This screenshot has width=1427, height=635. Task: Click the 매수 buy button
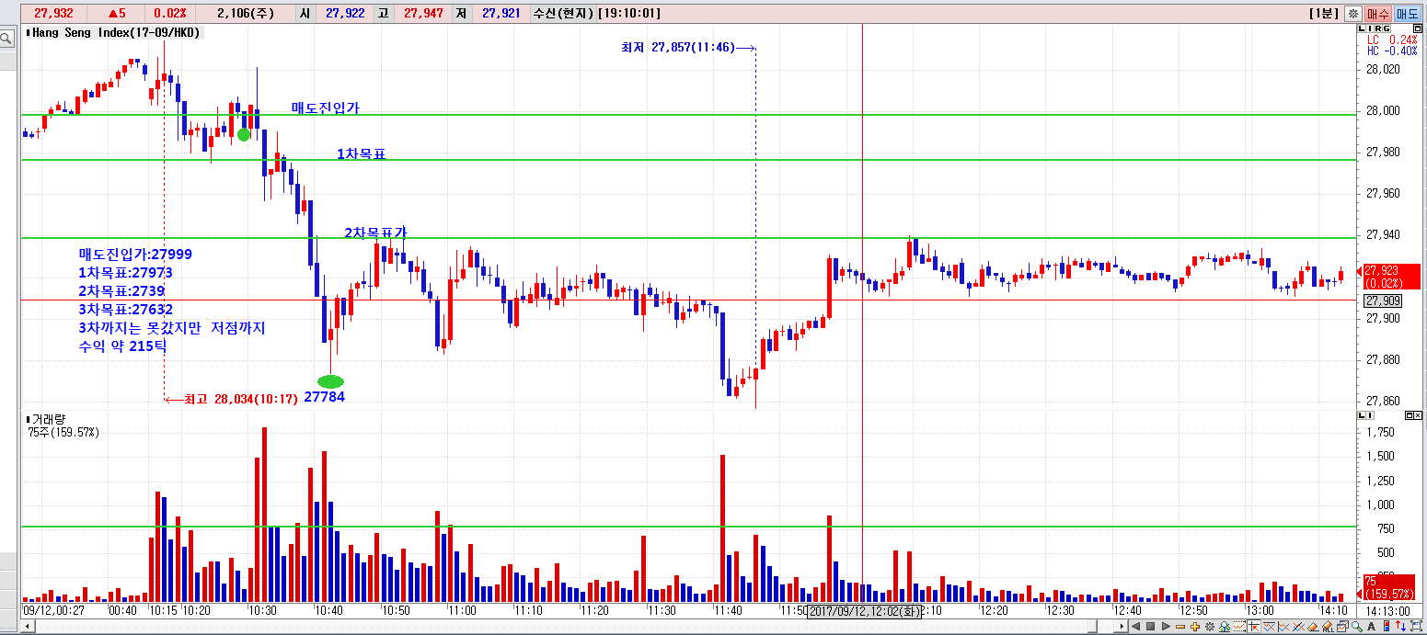[x=1378, y=14]
